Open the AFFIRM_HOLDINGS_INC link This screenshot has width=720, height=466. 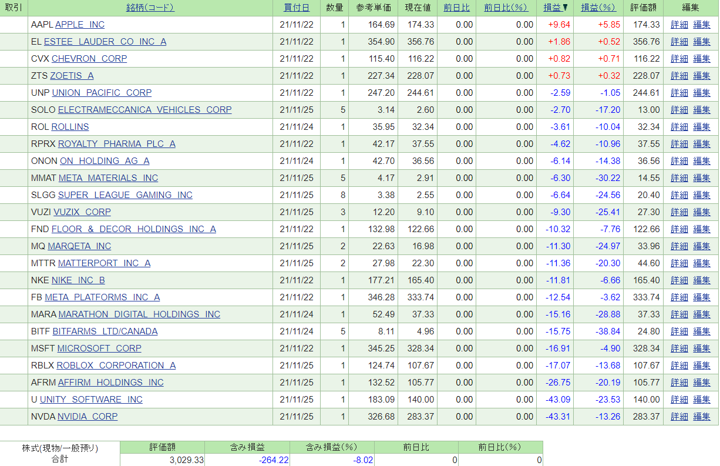click(x=111, y=383)
